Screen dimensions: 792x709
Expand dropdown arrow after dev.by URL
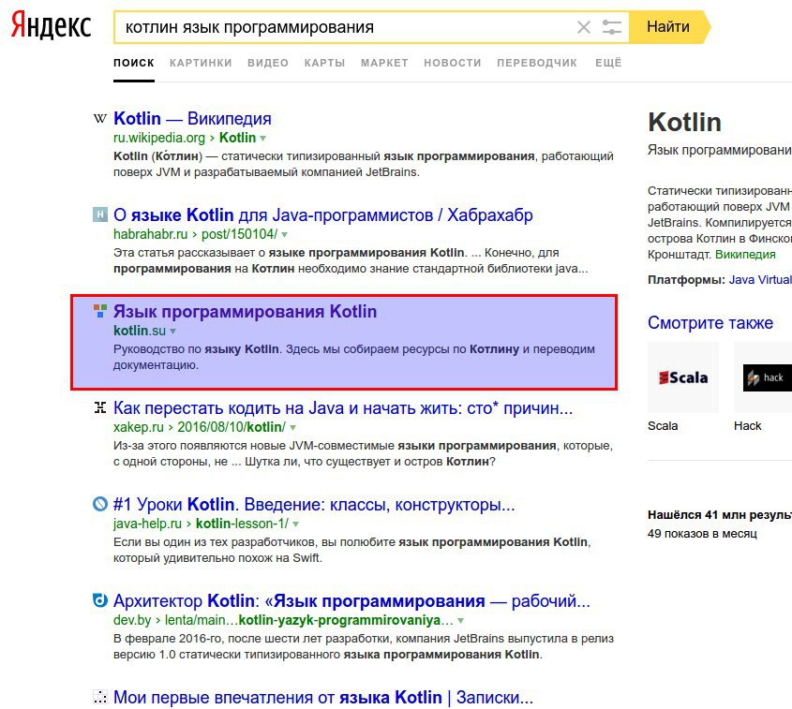coord(460,621)
